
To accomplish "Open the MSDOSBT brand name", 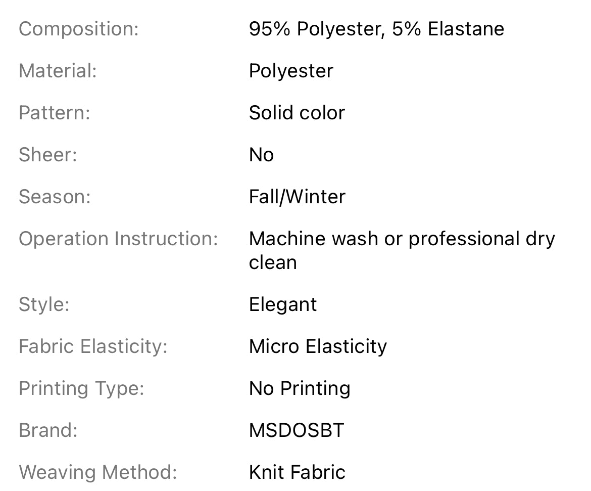I will (297, 430).
